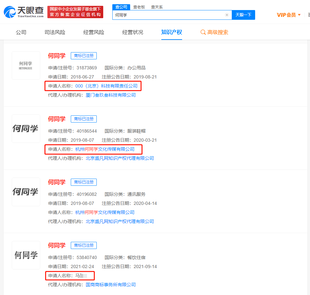This screenshot has height=295, width=310.
Task: Open 何同学 title of the 餐饮住宿 trademark
Action: pyautogui.click(x=57, y=245)
